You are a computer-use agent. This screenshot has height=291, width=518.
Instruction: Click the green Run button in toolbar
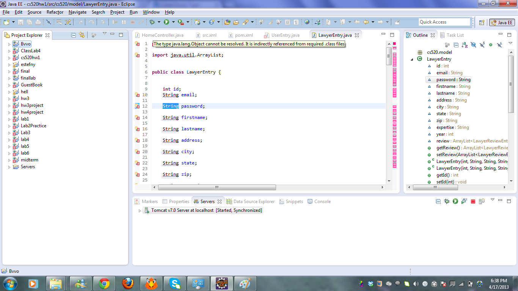coord(166,22)
